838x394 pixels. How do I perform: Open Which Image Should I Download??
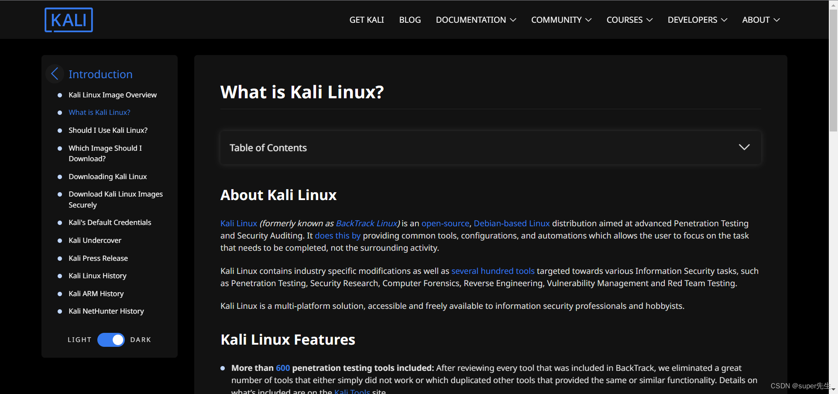(105, 153)
